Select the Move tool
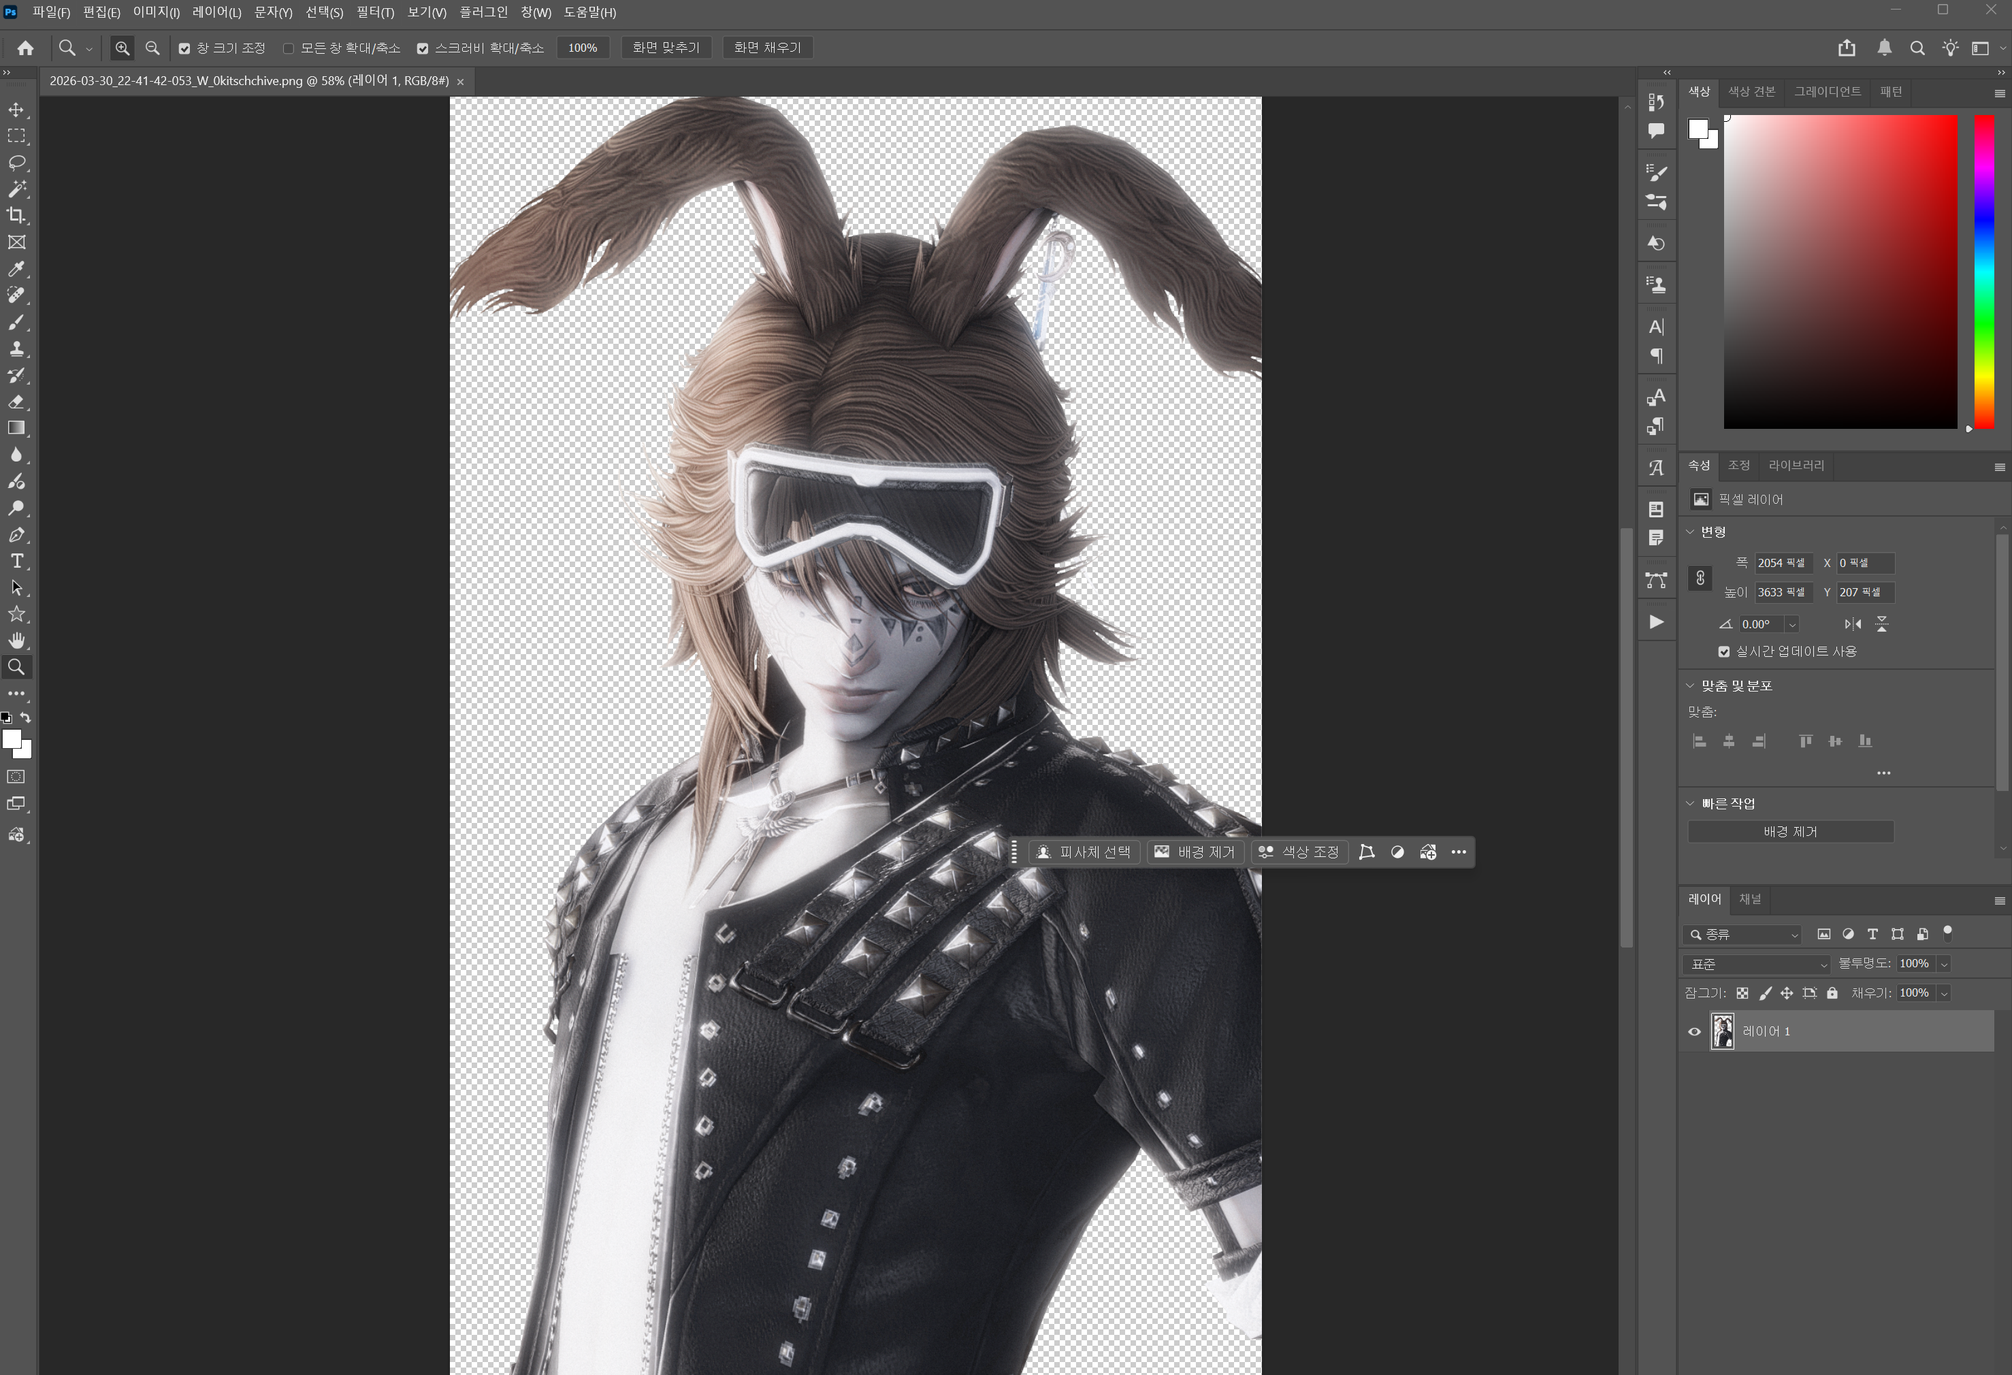2012x1375 pixels. pos(16,110)
